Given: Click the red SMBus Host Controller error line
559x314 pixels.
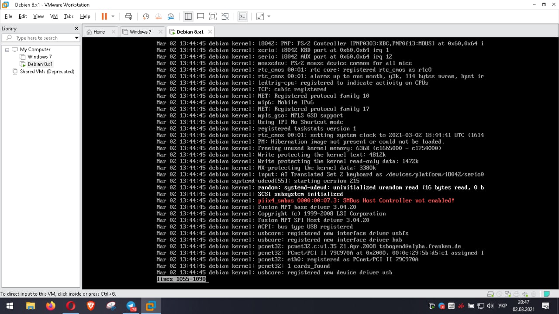Looking at the screenshot, I should click(356, 200).
